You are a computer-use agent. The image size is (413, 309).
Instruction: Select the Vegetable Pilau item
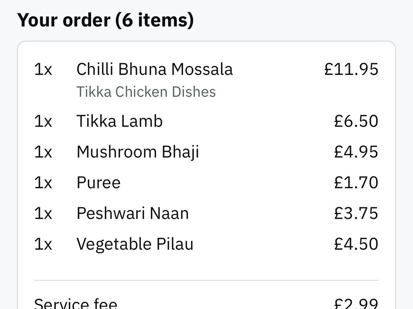tap(135, 244)
